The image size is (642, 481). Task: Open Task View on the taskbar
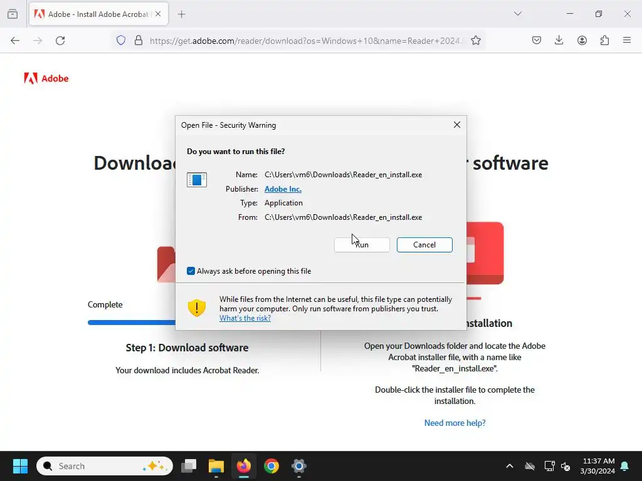[x=189, y=466]
